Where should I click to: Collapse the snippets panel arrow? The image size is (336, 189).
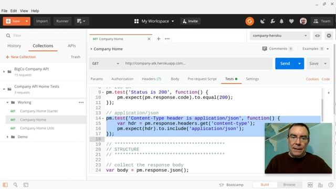[x=329, y=93]
